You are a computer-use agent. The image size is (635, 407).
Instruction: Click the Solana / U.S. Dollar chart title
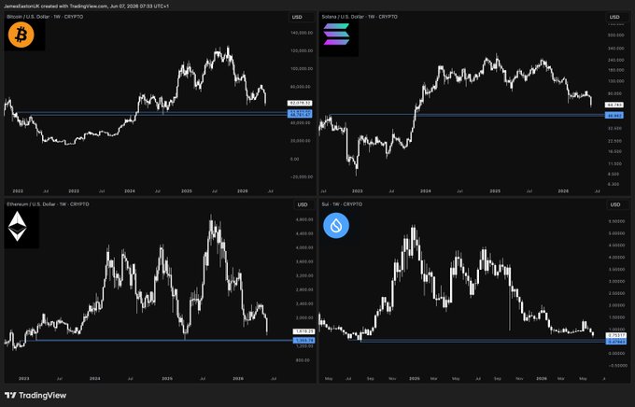pos(360,17)
